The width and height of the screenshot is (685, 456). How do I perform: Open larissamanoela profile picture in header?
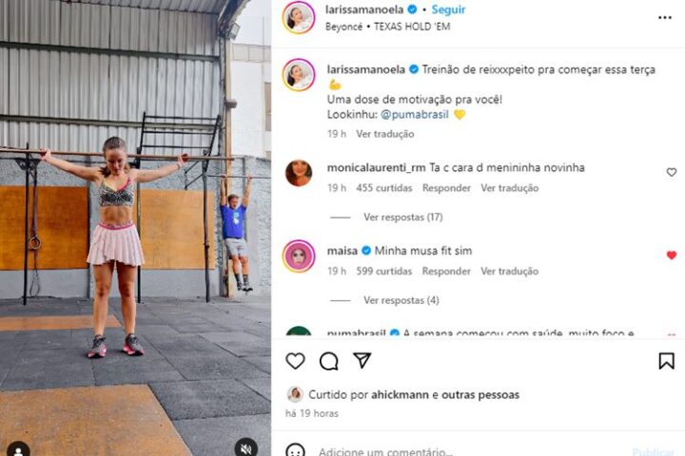click(299, 17)
